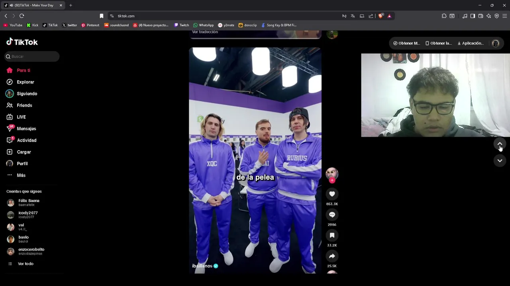This screenshot has height=286, width=510.
Task: Toggle the browser sidebar panel
Action: tap(473, 16)
